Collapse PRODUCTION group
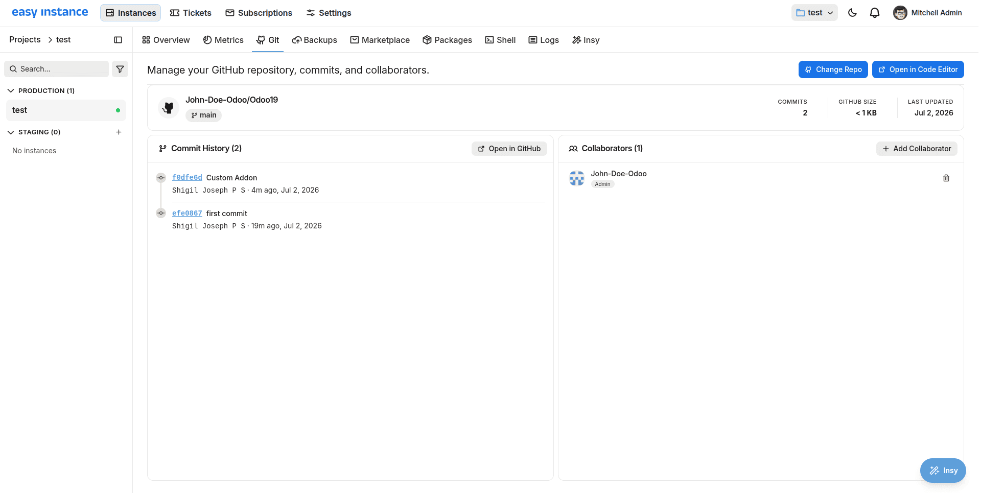 [41, 90]
